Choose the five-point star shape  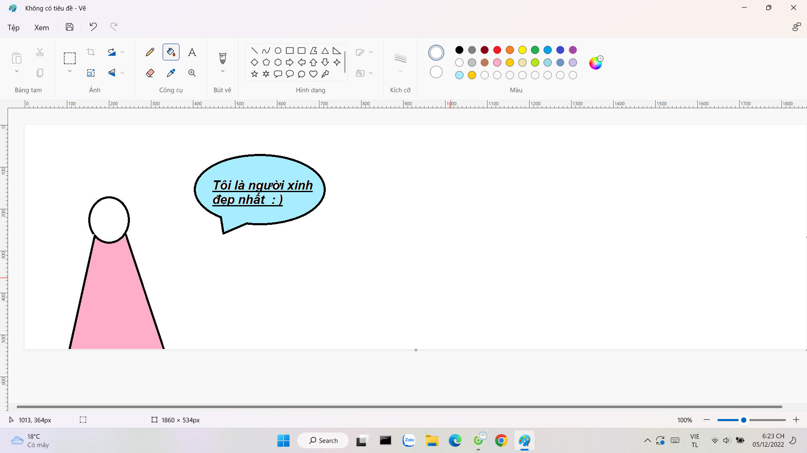tap(254, 74)
